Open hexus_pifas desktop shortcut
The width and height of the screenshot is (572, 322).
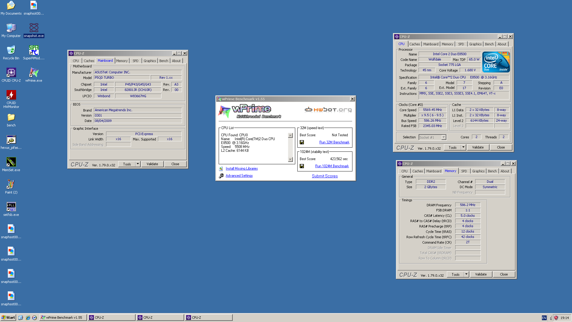[x=11, y=142]
